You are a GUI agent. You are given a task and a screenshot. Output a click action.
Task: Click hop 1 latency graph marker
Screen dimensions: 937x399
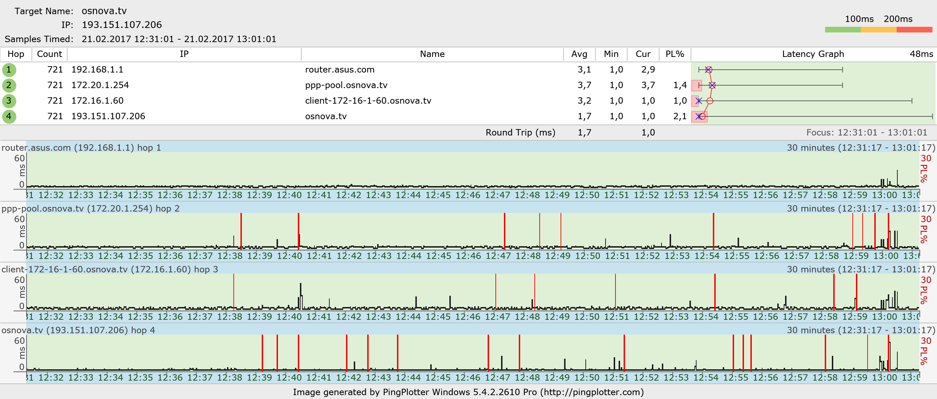[x=708, y=70]
